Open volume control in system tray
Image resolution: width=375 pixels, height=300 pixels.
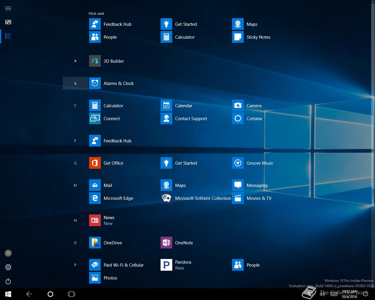322,294
